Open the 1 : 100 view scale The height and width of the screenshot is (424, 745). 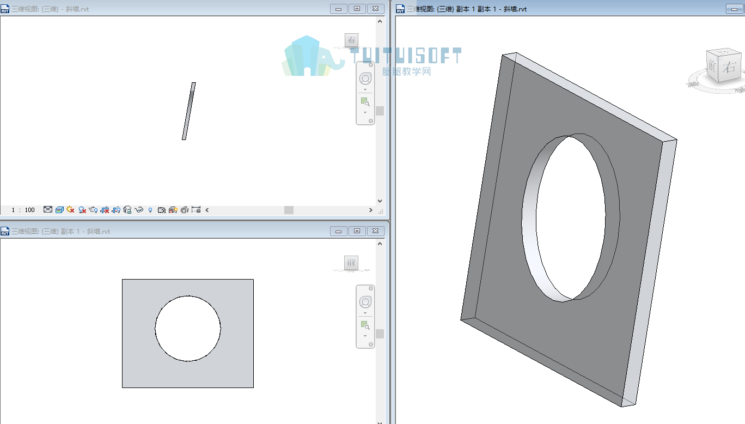pyautogui.click(x=23, y=210)
